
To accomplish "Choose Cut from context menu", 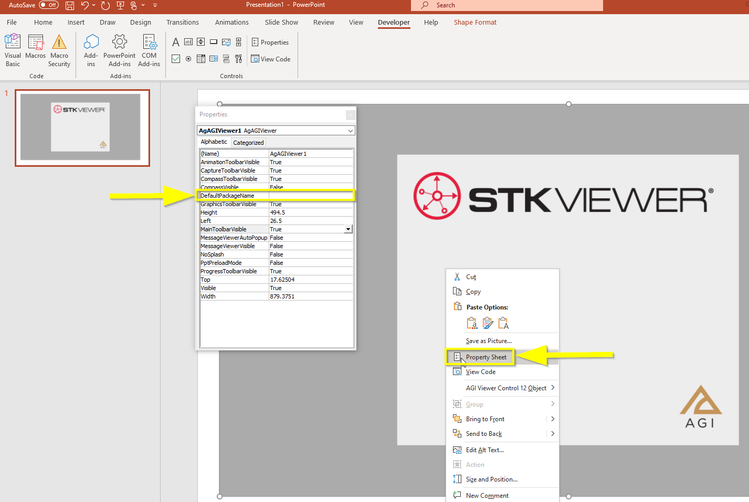I will tap(502, 277).
